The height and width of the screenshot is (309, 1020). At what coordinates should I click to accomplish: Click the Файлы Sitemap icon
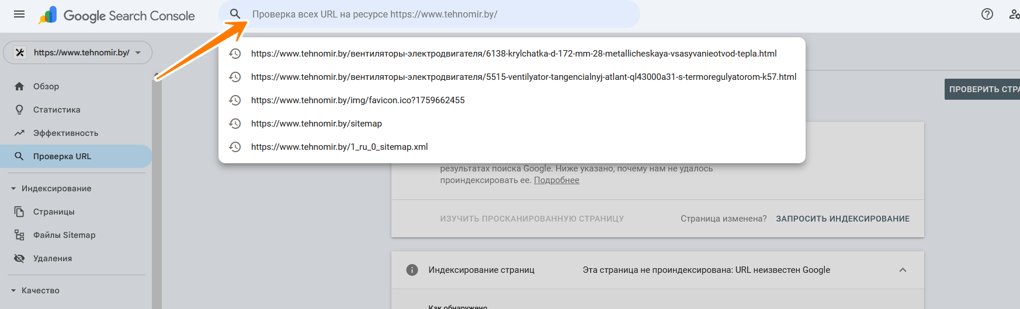19,235
